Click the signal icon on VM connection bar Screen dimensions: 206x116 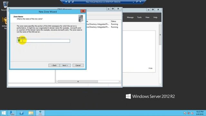[x=72, y=2]
